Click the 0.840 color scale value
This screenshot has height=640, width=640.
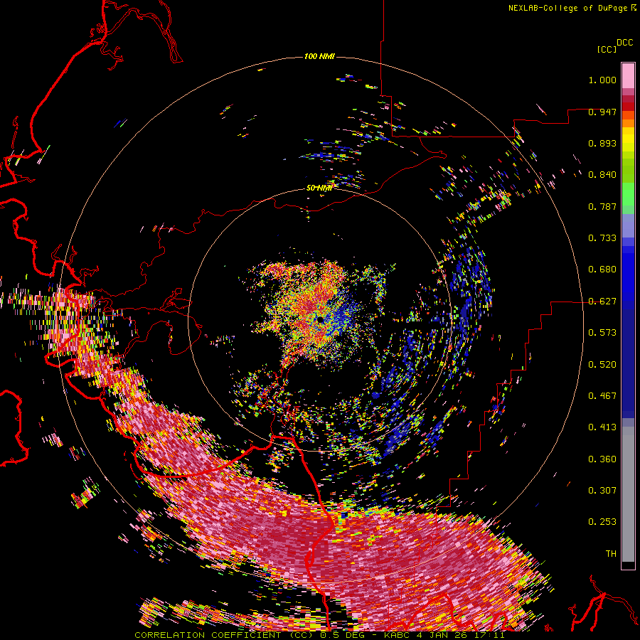point(602,175)
